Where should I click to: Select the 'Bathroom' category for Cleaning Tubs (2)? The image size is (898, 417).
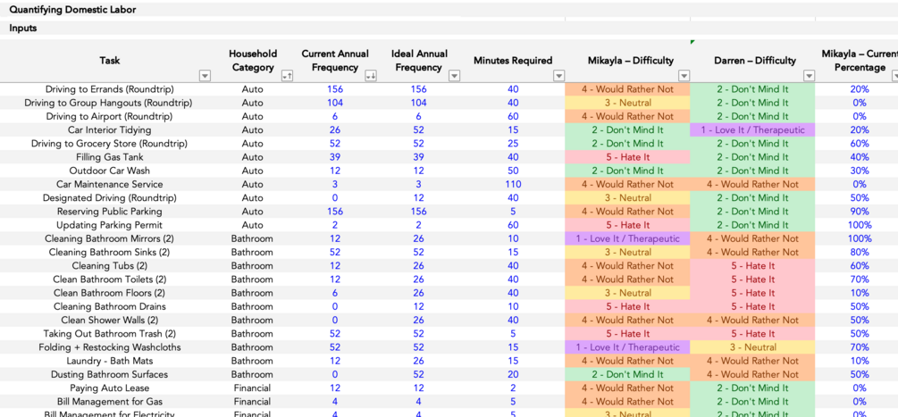tap(252, 265)
